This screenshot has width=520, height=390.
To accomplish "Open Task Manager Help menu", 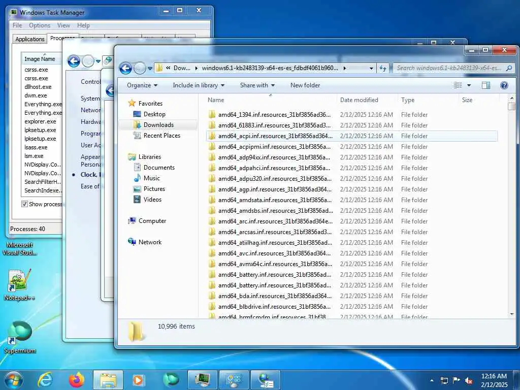I will [x=83, y=25].
